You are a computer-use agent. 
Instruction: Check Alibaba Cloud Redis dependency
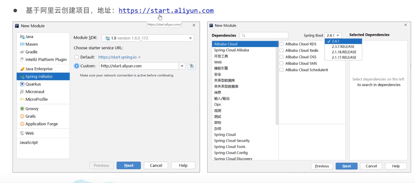[x=281, y=50]
